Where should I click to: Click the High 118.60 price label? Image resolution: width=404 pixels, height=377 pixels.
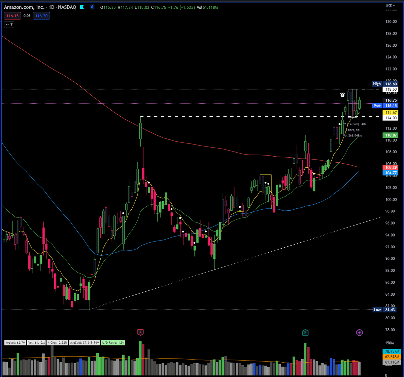(x=385, y=84)
